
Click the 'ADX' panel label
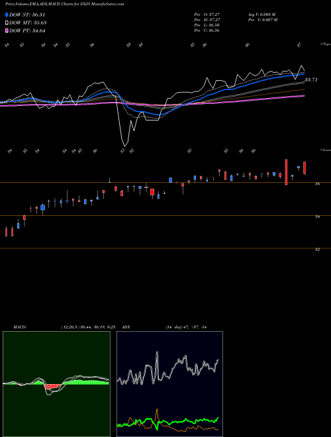(126, 327)
